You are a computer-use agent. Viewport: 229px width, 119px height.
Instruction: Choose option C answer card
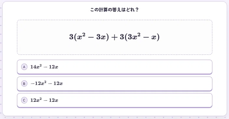click(x=115, y=101)
